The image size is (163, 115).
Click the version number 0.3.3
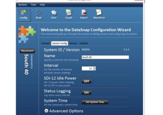coord(126,49)
